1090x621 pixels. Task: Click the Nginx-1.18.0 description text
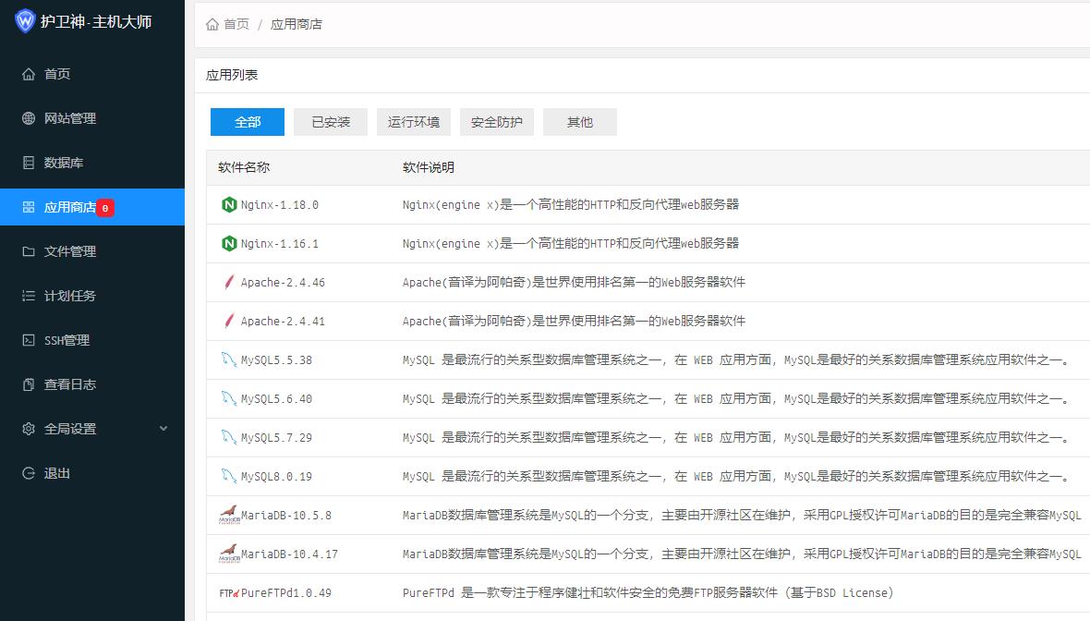pos(571,204)
